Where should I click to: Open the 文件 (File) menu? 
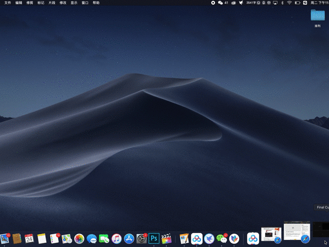tap(8, 3)
